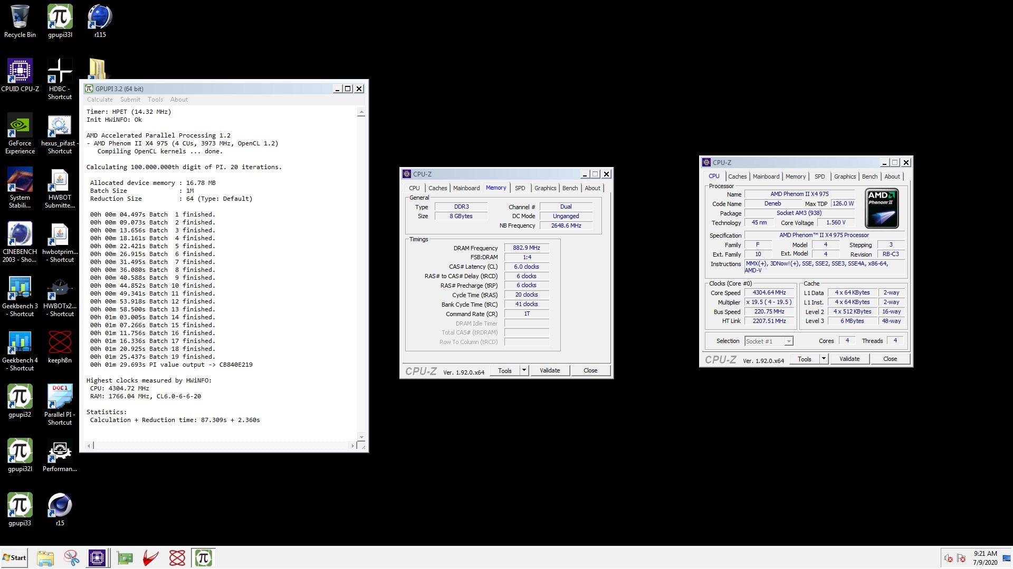Click Close button in memory CPU-Z window
Screen dimensions: 1013x569
tap(590, 370)
